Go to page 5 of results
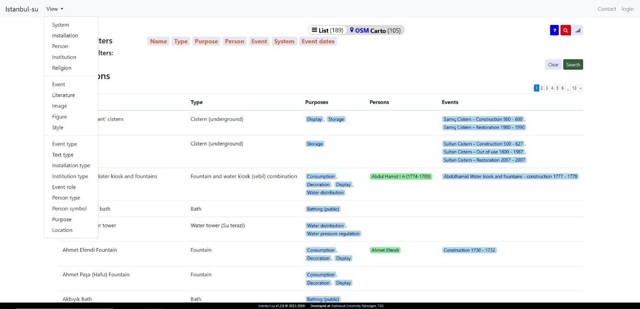Screen dimensions: 640x309 click(x=557, y=88)
